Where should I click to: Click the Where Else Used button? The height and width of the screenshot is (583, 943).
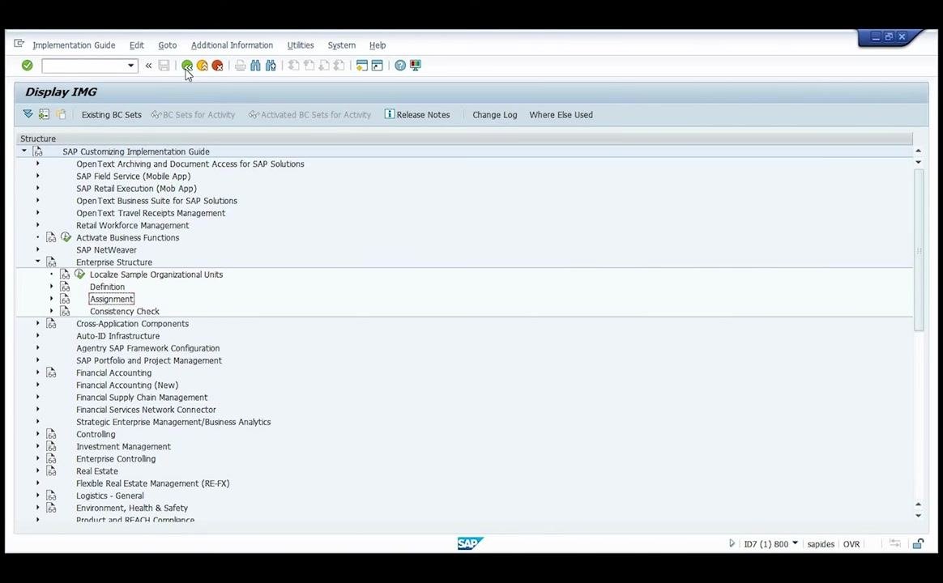click(x=561, y=115)
